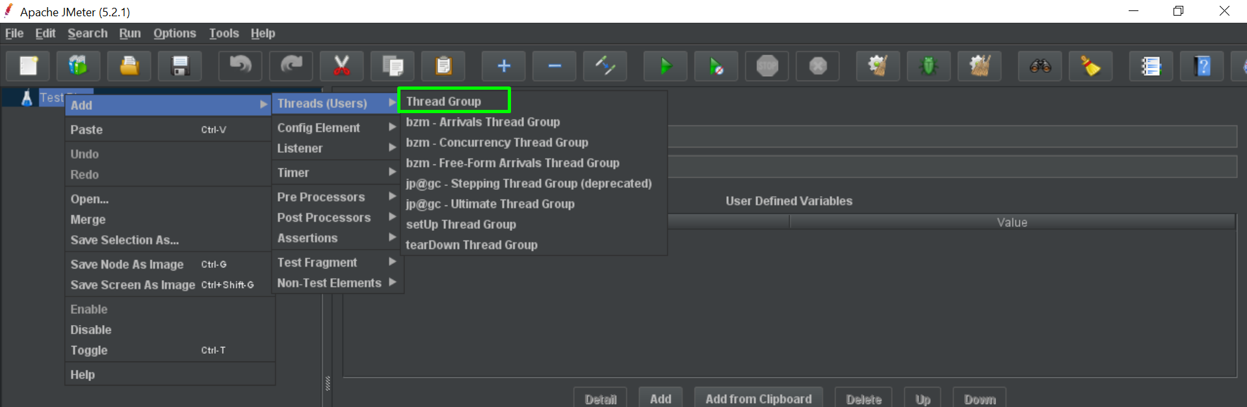Open the File menu
Screen dimensions: 1247x407
coord(14,33)
